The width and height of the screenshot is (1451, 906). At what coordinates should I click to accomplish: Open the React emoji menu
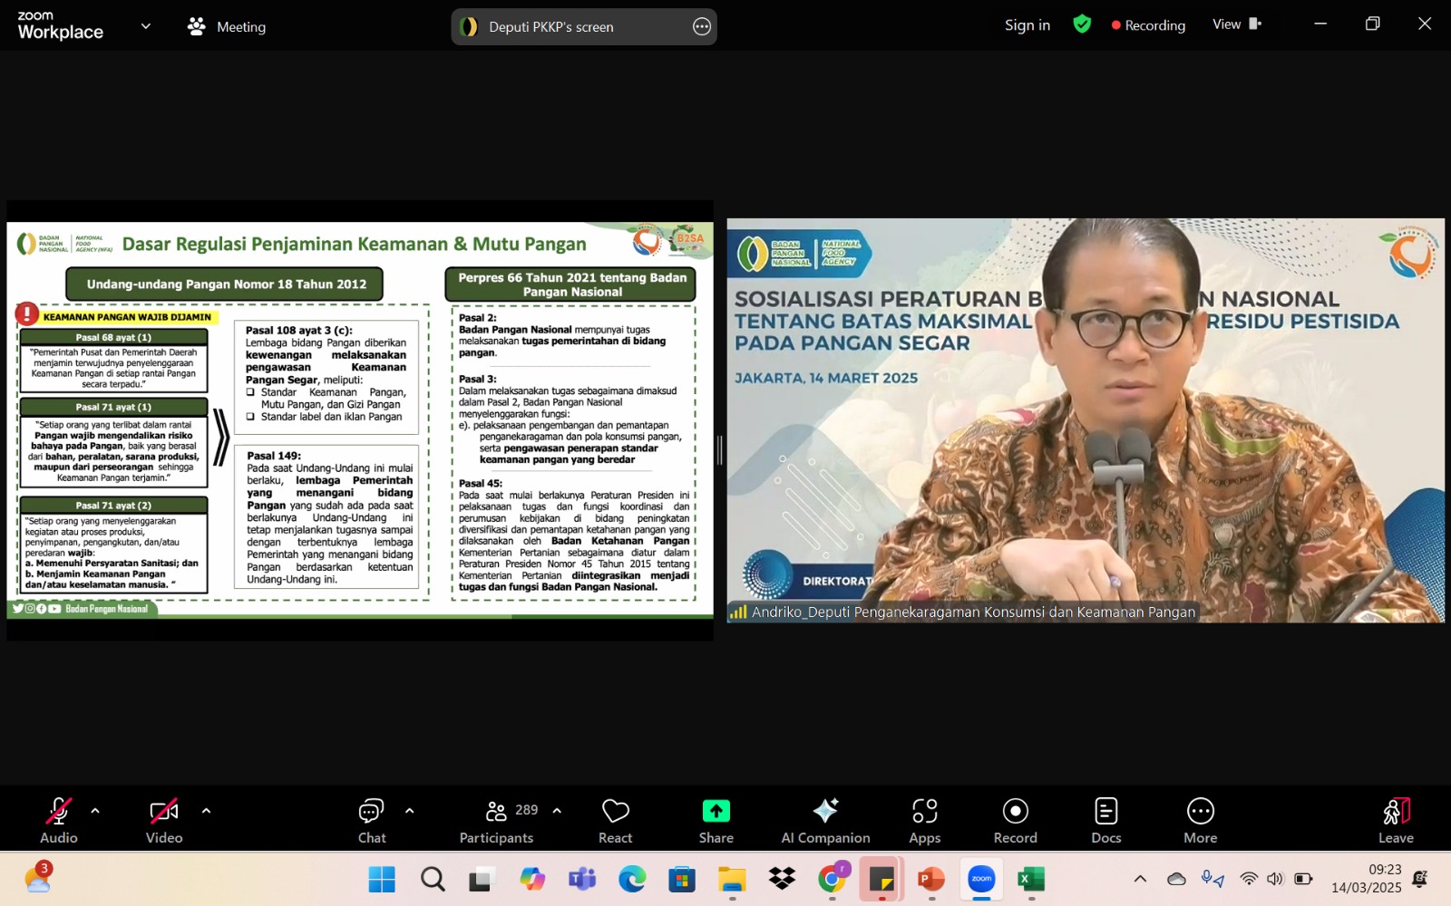coord(615,821)
